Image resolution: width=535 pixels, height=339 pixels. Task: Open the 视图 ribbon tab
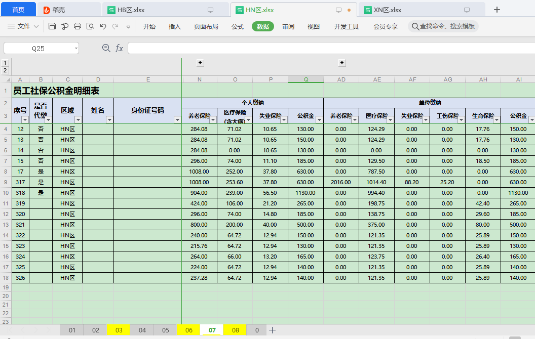(x=313, y=26)
